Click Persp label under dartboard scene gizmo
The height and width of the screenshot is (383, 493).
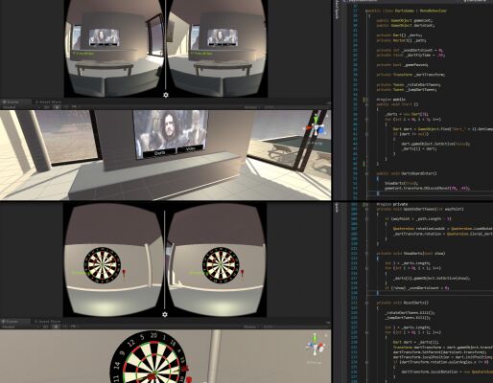(315, 362)
